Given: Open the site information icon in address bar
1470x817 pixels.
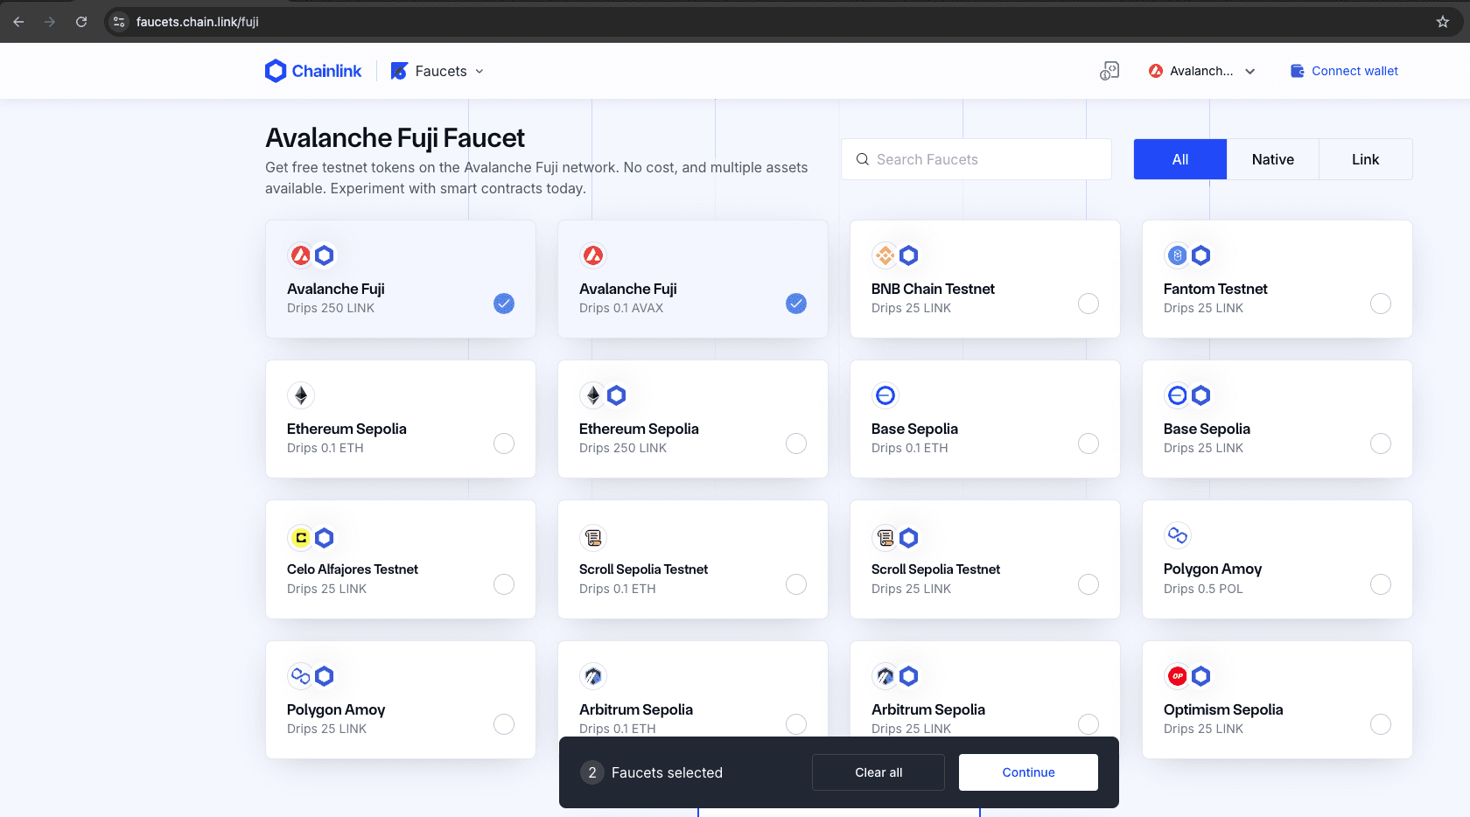Looking at the screenshot, I should pyautogui.click(x=120, y=22).
